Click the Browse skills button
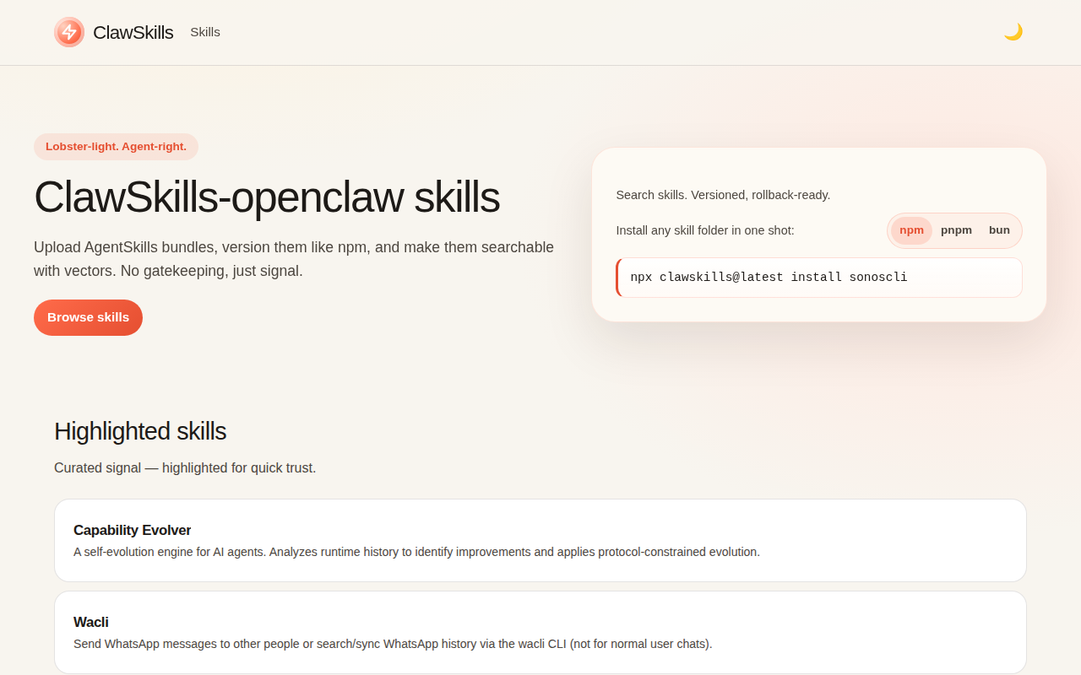This screenshot has width=1081, height=675. (88, 317)
